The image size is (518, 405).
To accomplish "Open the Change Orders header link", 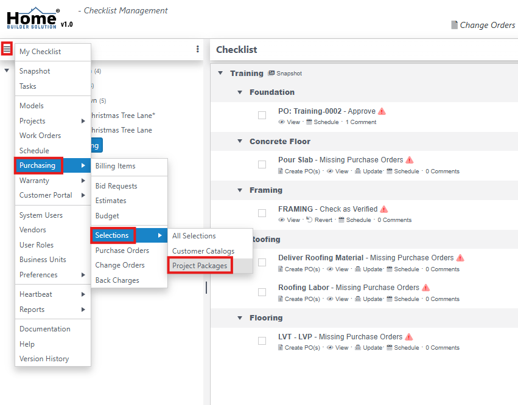I will (488, 25).
